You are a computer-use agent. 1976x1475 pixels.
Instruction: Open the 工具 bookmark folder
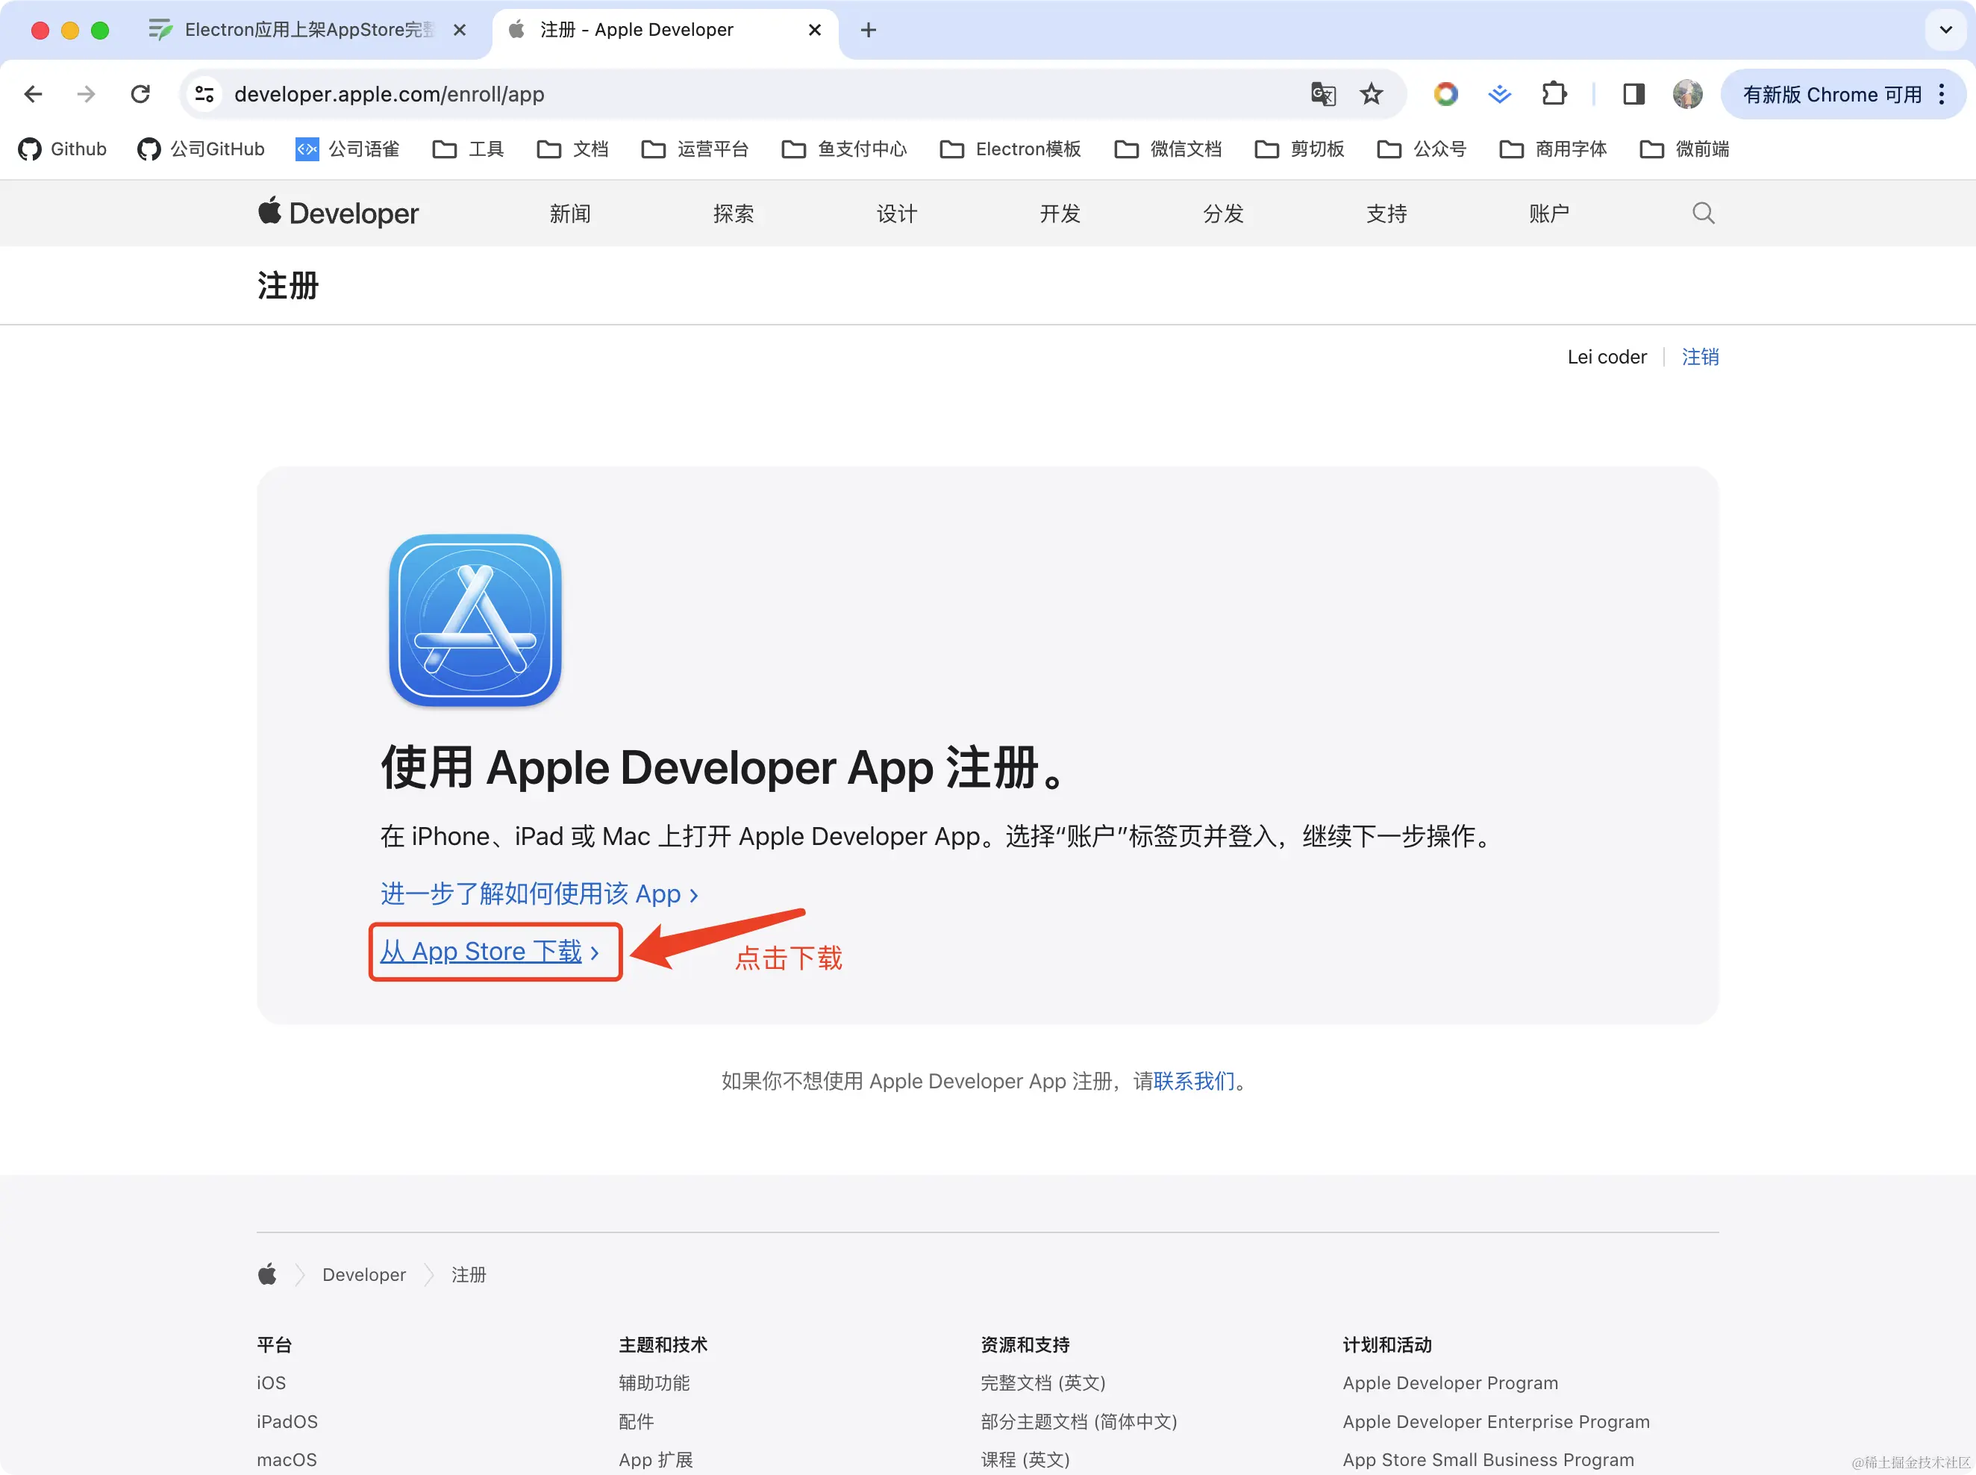coord(469,149)
